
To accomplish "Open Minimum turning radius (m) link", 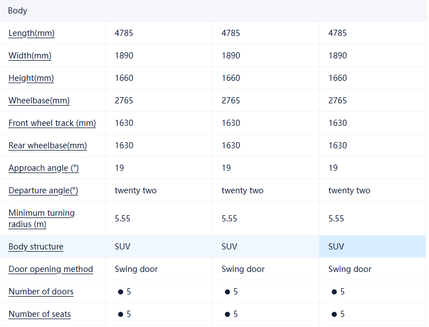I will pyautogui.click(x=42, y=219).
